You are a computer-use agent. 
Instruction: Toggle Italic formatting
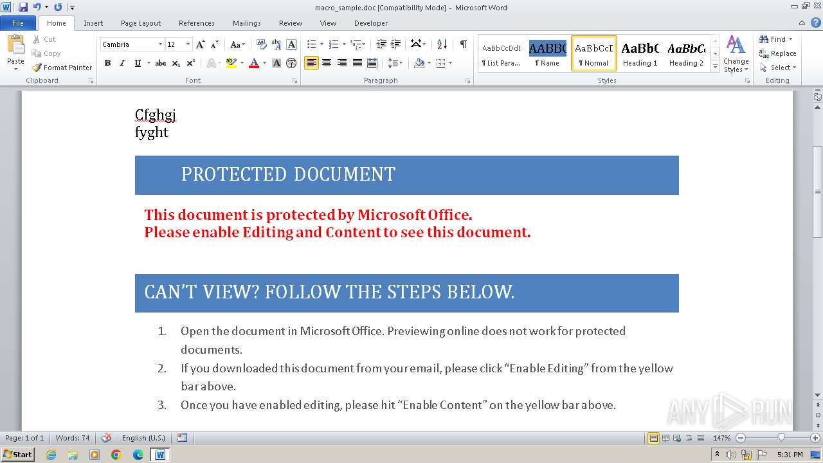click(x=122, y=63)
